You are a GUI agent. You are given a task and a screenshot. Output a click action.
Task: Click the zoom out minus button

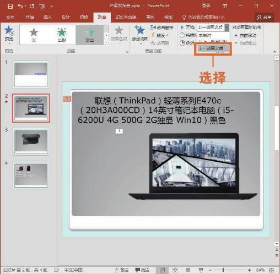pyautogui.click(x=210, y=270)
